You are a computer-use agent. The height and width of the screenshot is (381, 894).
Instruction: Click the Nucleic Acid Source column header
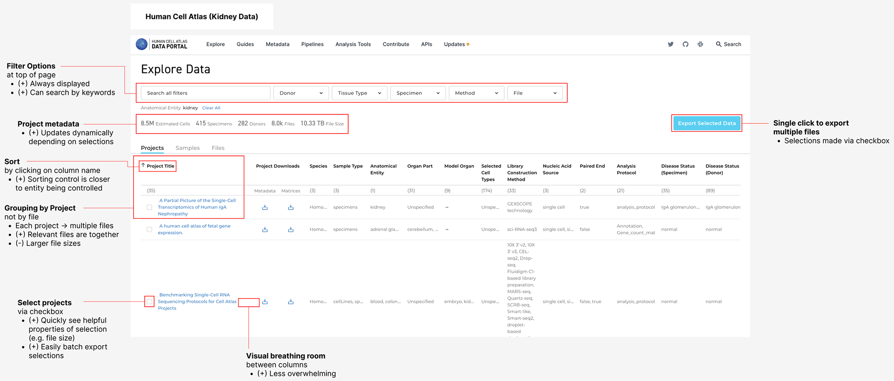point(557,169)
